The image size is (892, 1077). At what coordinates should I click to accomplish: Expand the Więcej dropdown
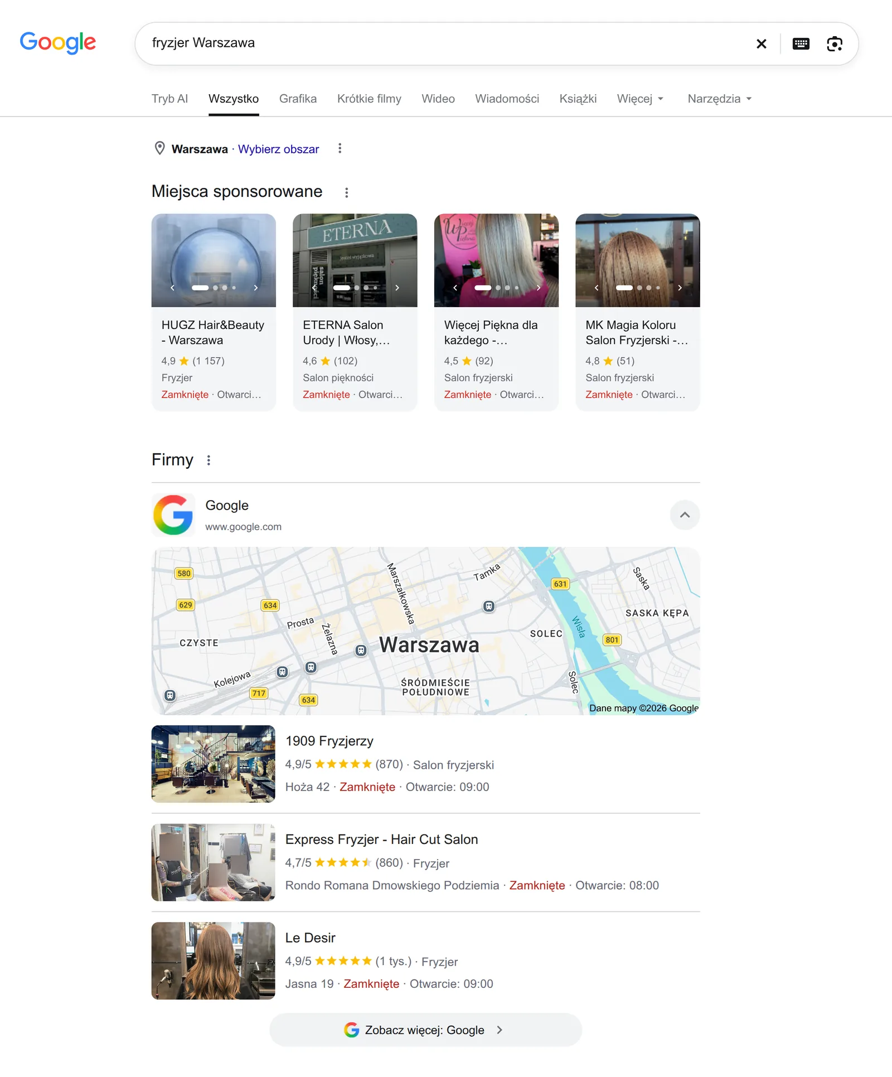pos(640,99)
